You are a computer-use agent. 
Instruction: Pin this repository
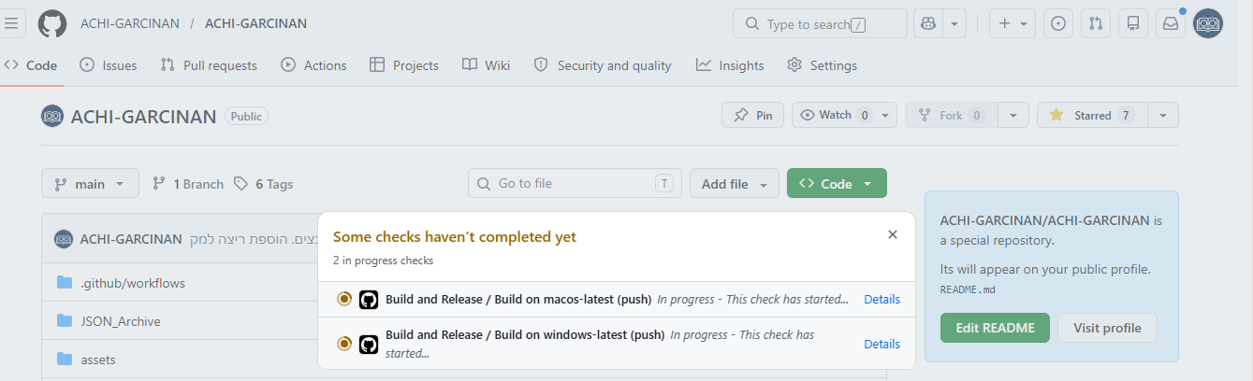coord(753,115)
